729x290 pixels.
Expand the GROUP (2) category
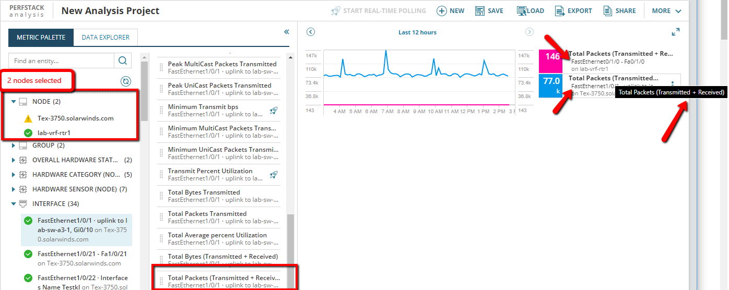click(14, 146)
